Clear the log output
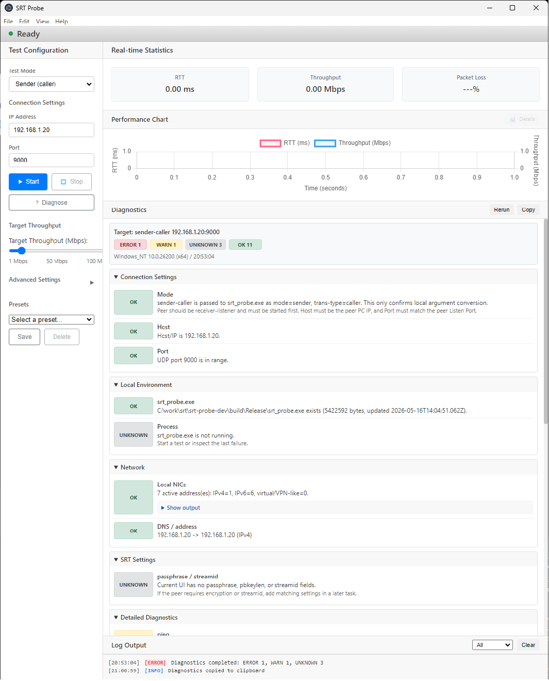This screenshot has width=549, height=681. point(528,645)
